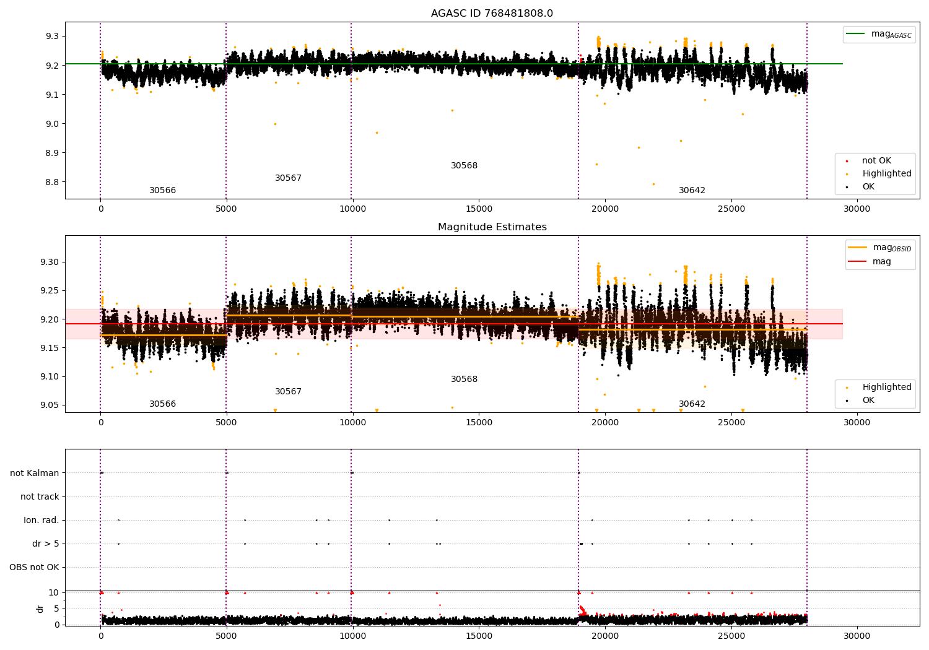The width and height of the screenshot is (929, 650).
Task: Click the 9.05 tick on the middle y-axis
Action: click(50, 405)
